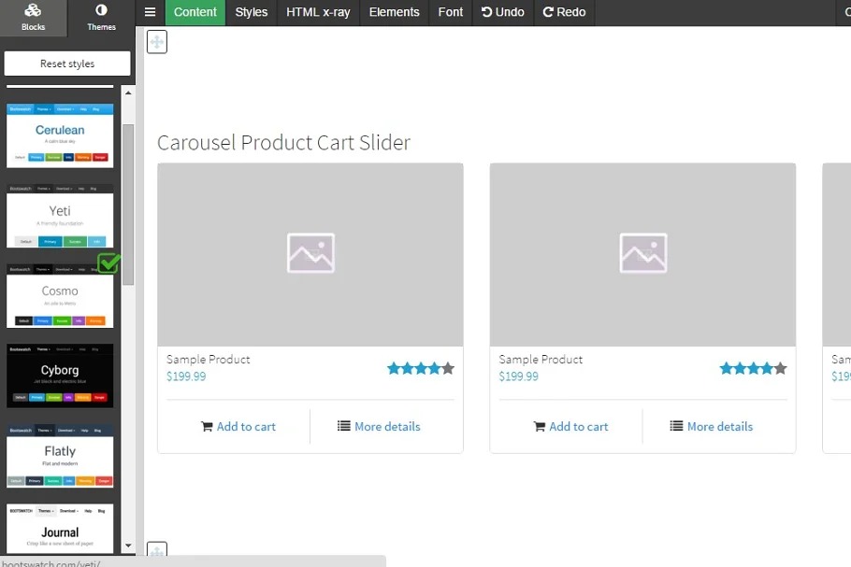The width and height of the screenshot is (851, 567).
Task: Undo the last change
Action: click(503, 12)
